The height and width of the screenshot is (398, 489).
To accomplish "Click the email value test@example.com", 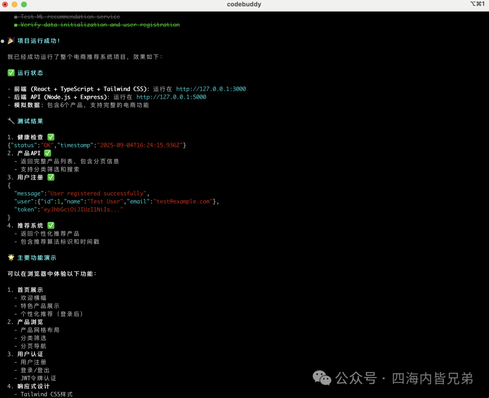I will pyautogui.click(x=183, y=202).
